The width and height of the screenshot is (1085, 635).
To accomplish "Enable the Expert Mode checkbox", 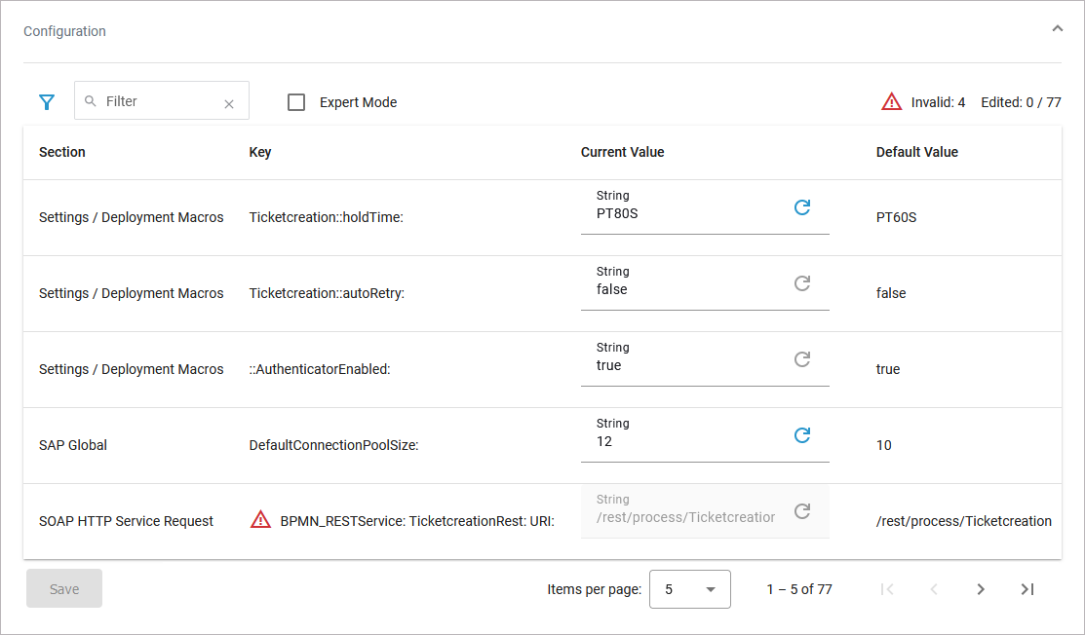I will [296, 102].
